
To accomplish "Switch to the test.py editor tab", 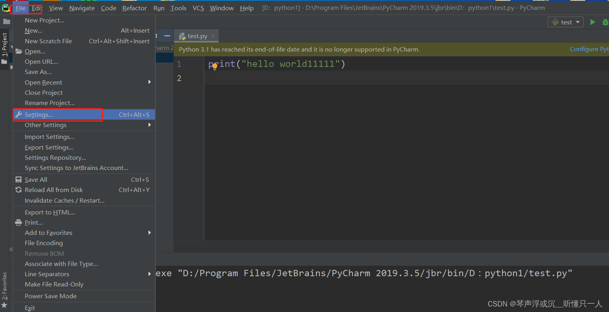I will click(197, 36).
